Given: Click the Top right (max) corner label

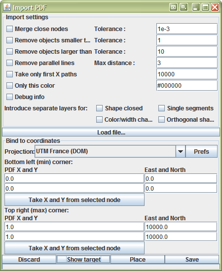Looking at the screenshot, I should tap(37, 210).
